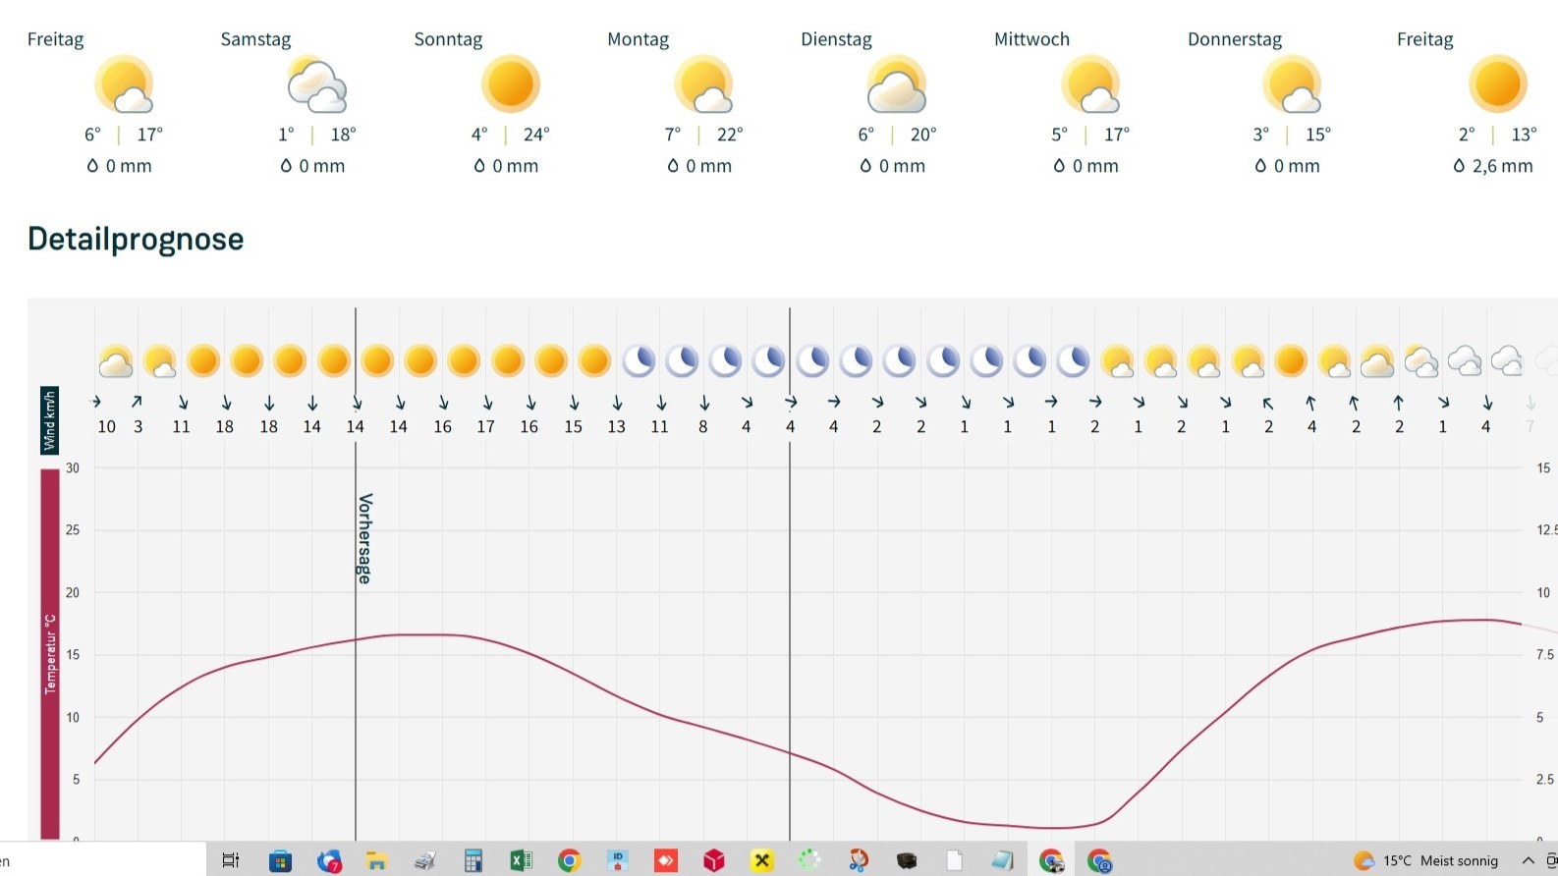1558x876 pixels.
Task: Click the Wind km/h axis label
Action: 50,420
